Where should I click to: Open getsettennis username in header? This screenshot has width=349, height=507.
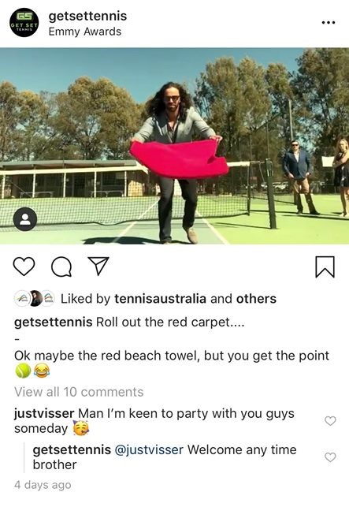[x=87, y=16]
